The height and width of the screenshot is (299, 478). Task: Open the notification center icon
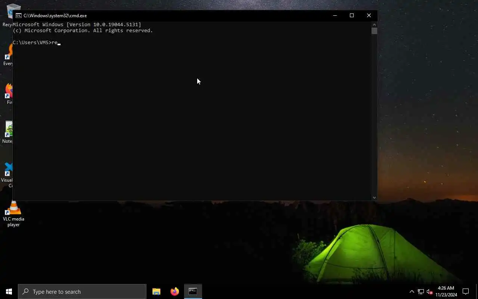[x=466, y=292]
